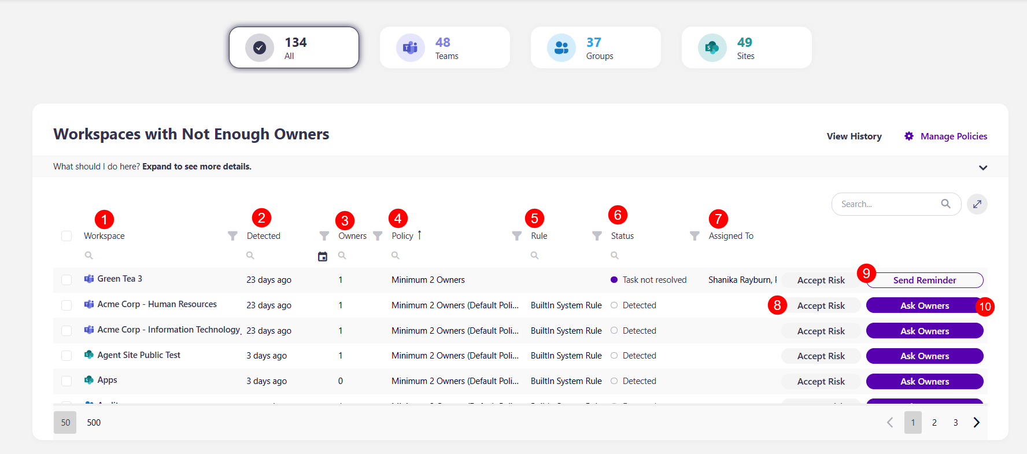The width and height of the screenshot is (1027, 454).
Task: Click the Teams icon in the 48 Teams card
Action: click(x=410, y=47)
